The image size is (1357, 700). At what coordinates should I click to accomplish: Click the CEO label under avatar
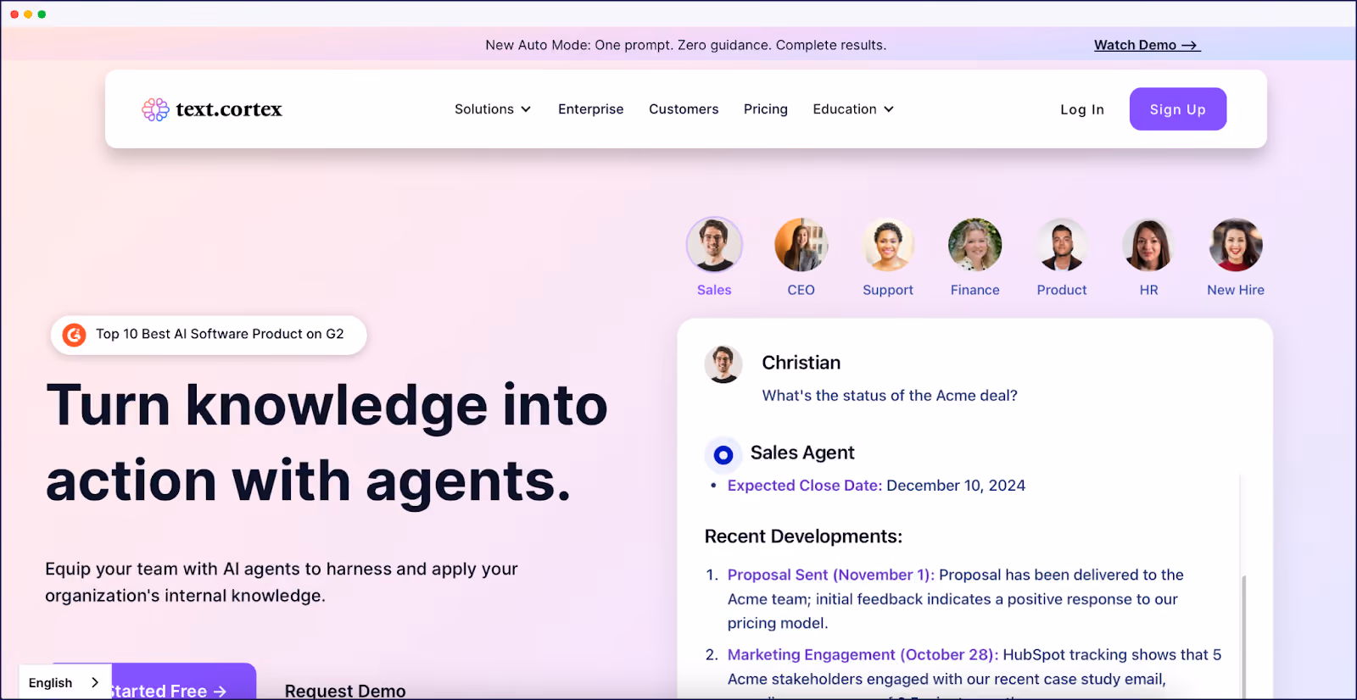(801, 290)
